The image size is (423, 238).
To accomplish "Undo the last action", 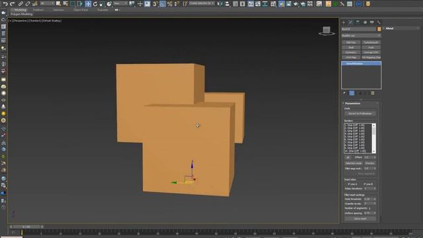I will (x=5, y=4).
